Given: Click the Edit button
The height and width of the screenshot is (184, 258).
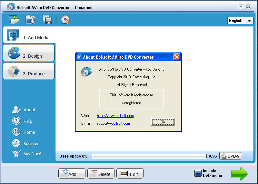Looking at the screenshot, I should pyautogui.click(x=130, y=173).
